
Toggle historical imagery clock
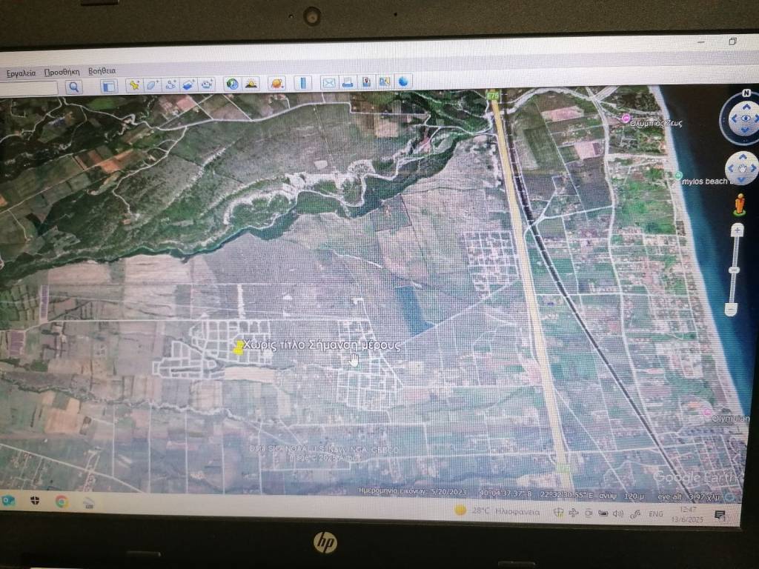tap(232, 84)
